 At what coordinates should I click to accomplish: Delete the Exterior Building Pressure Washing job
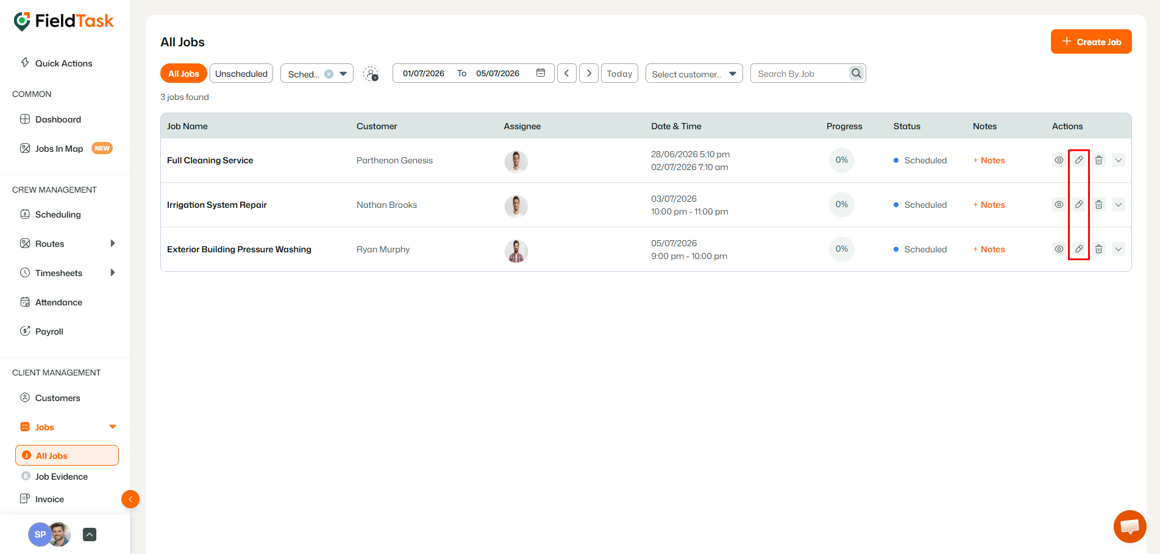click(x=1098, y=249)
